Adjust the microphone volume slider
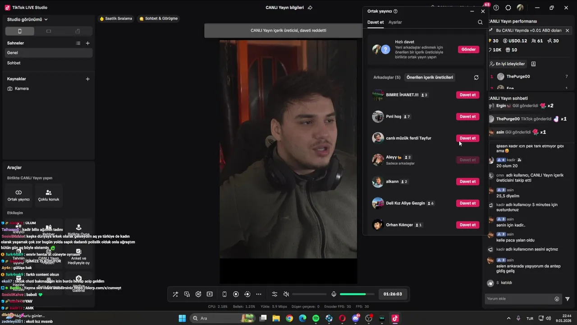577x325 pixels. coord(356,294)
